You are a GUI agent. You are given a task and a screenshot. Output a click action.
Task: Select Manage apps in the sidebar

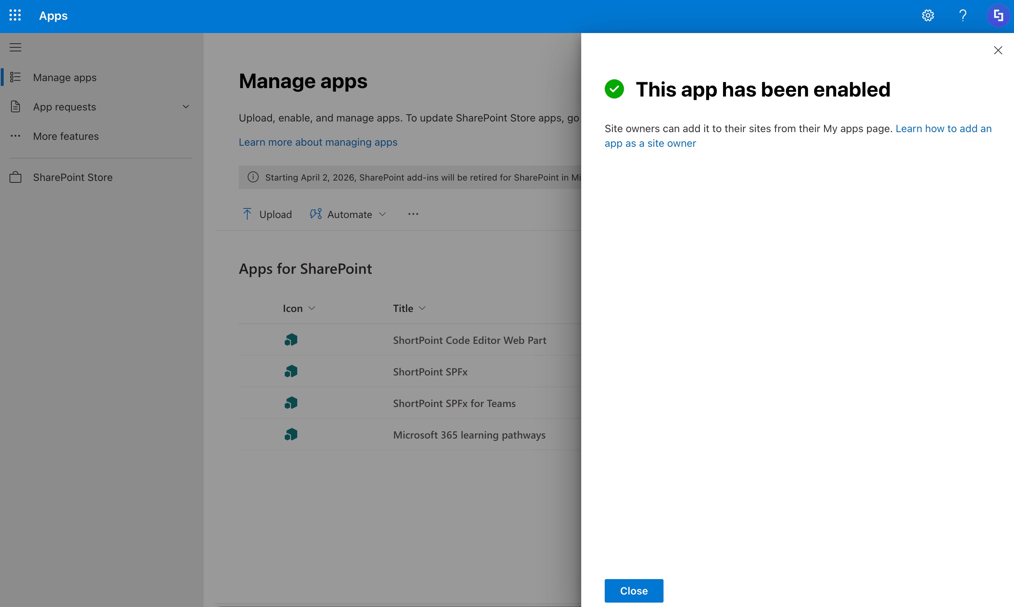[65, 77]
